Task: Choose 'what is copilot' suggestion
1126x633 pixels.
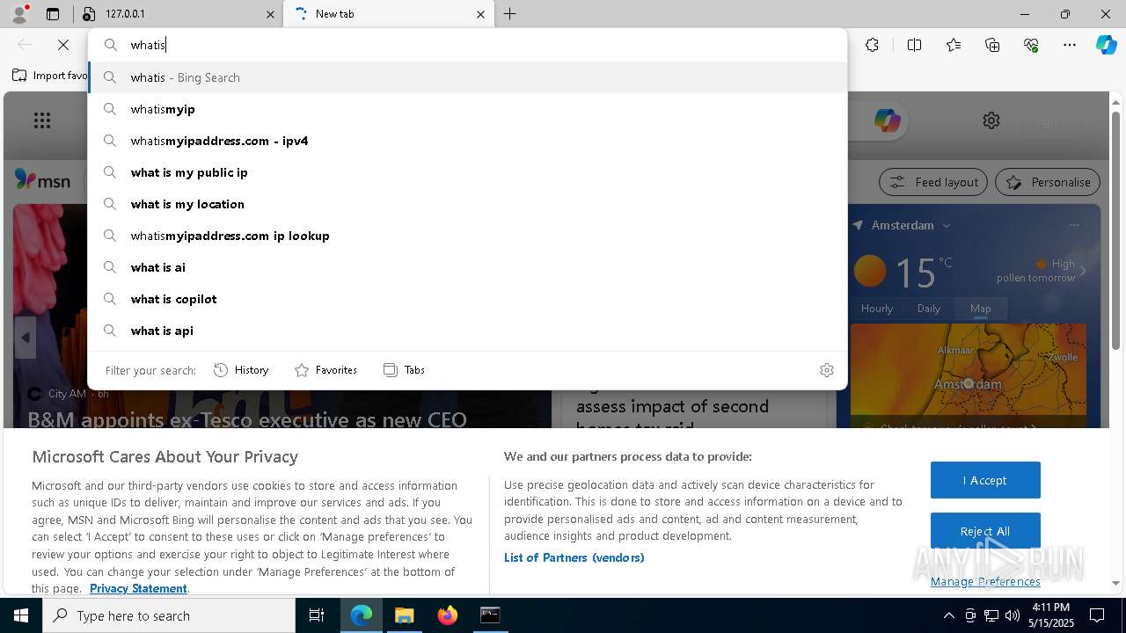Action: pyautogui.click(x=468, y=299)
